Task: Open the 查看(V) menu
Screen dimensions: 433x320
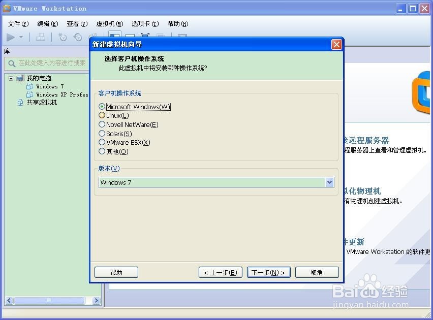Action: (x=77, y=24)
